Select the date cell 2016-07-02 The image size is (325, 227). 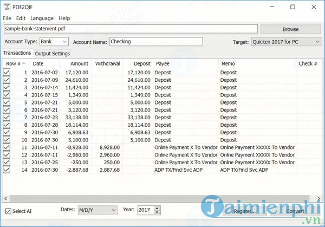45,73
